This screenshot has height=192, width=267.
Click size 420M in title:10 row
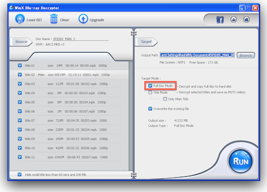coord(60,148)
